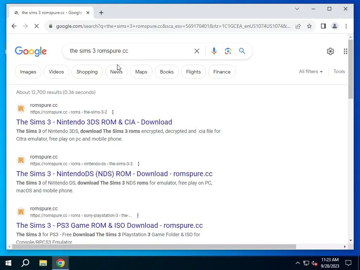This screenshot has height=270, width=360.
Task: Go to Google homepage logo
Action: (31, 51)
